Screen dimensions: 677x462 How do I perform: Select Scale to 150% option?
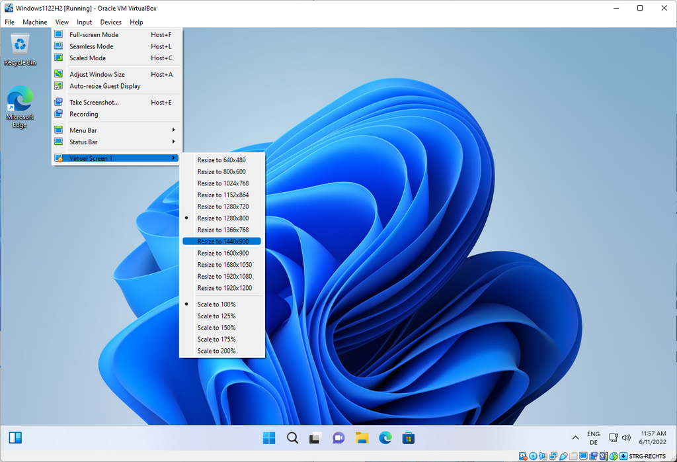[216, 328]
